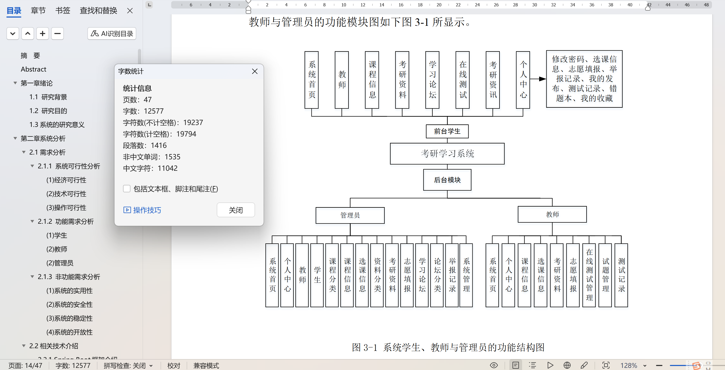This screenshot has height=370, width=725.
Task: Open the 拼写检查 dropdown in status bar
Action: pos(151,365)
